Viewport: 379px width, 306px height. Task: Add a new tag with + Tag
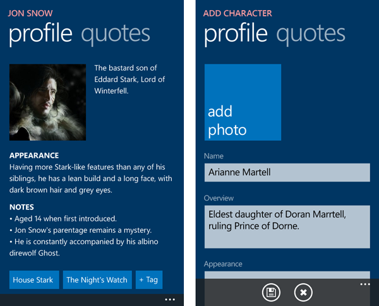[149, 280]
